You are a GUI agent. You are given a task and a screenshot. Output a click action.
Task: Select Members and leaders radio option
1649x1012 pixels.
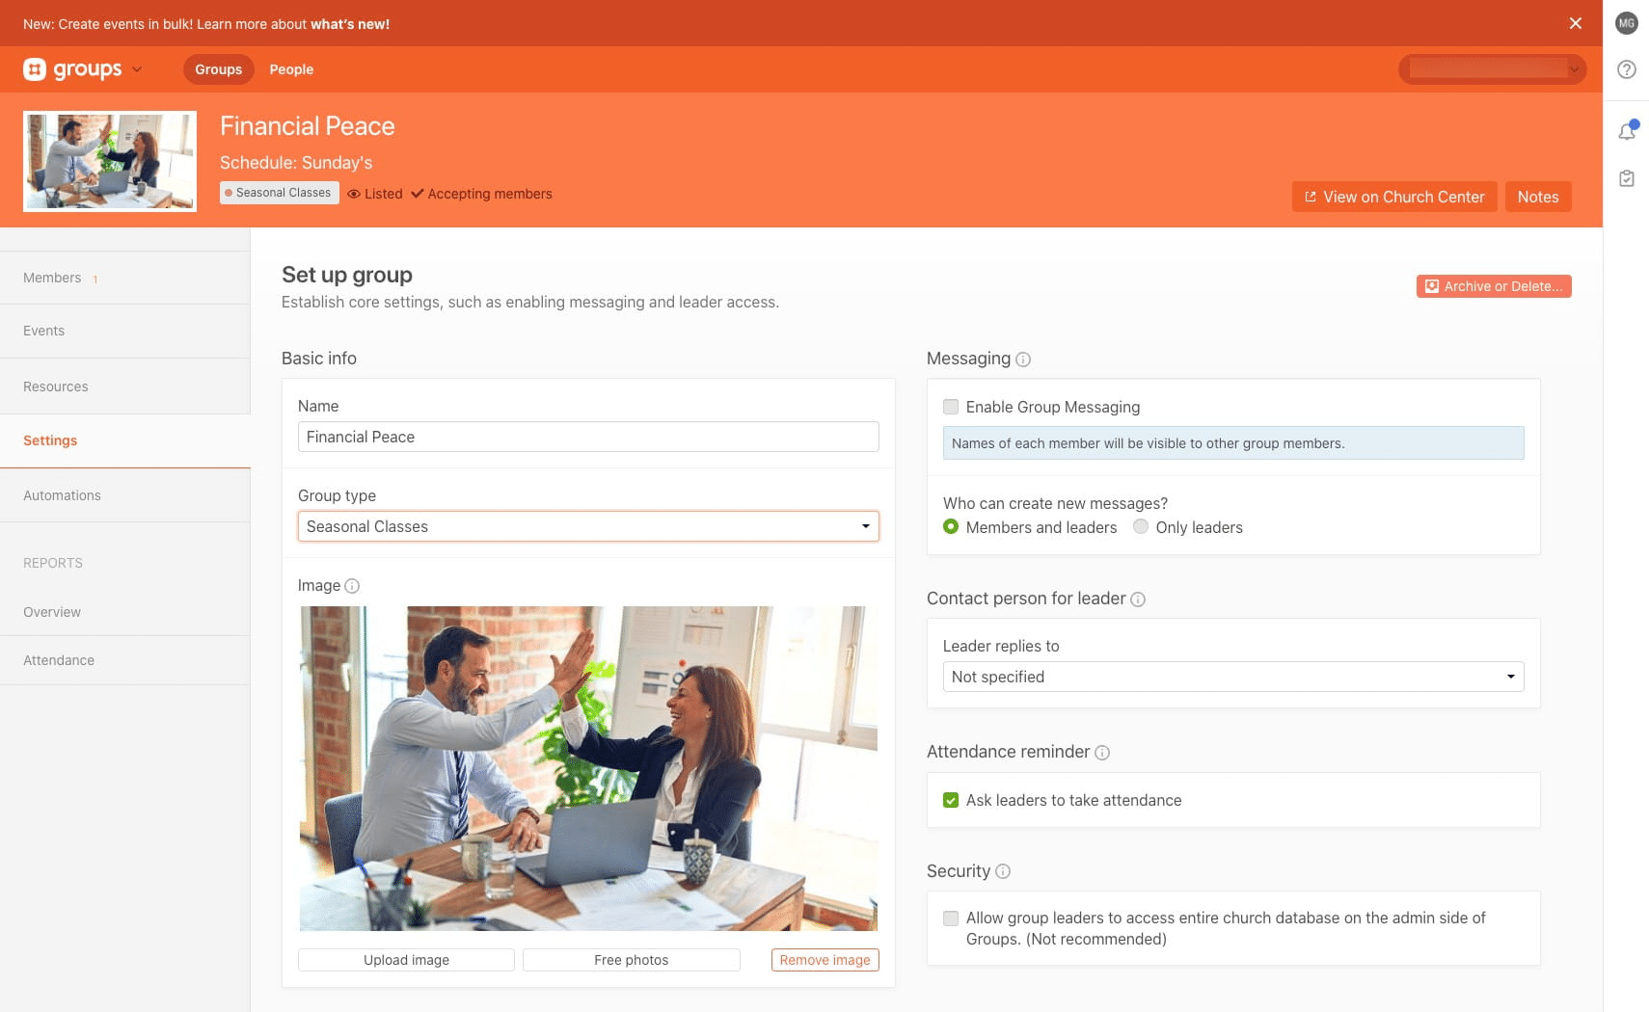(951, 527)
